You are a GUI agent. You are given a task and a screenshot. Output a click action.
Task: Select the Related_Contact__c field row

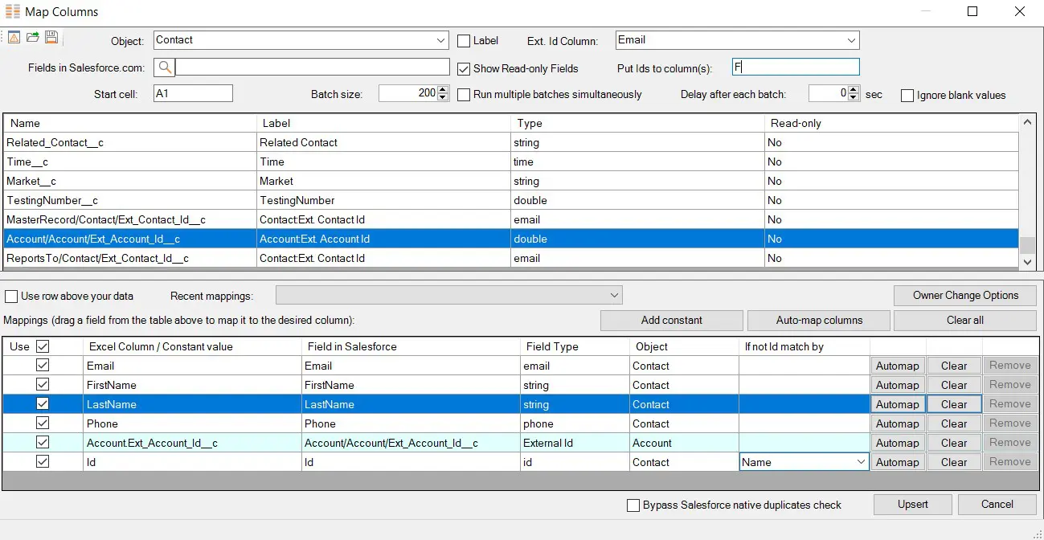tap(511, 142)
